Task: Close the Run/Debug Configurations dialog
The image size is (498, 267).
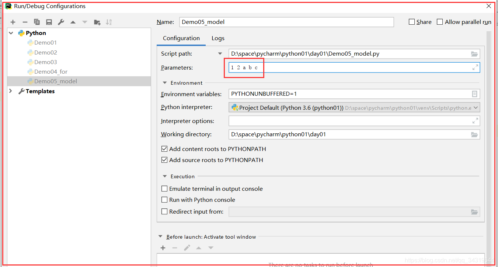Action: tap(489, 6)
